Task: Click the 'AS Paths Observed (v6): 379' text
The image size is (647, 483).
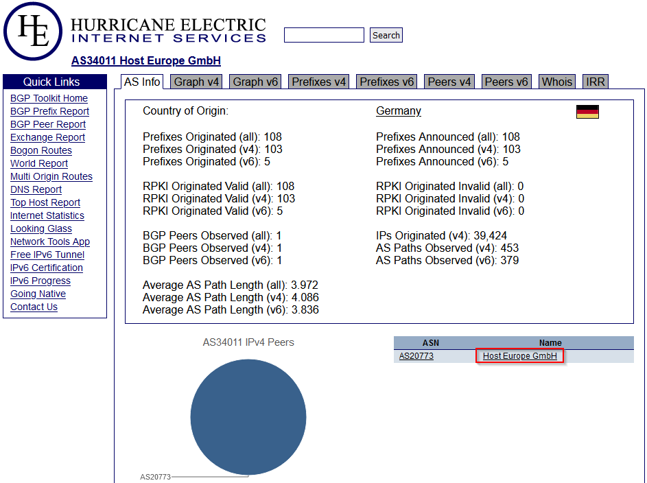Action: click(x=447, y=261)
